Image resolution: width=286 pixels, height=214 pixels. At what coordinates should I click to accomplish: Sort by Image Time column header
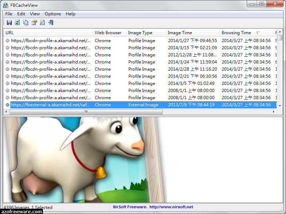(192, 33)
